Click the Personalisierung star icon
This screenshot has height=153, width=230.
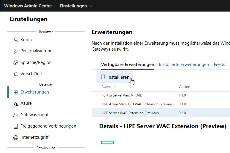(x=16, y=51)
